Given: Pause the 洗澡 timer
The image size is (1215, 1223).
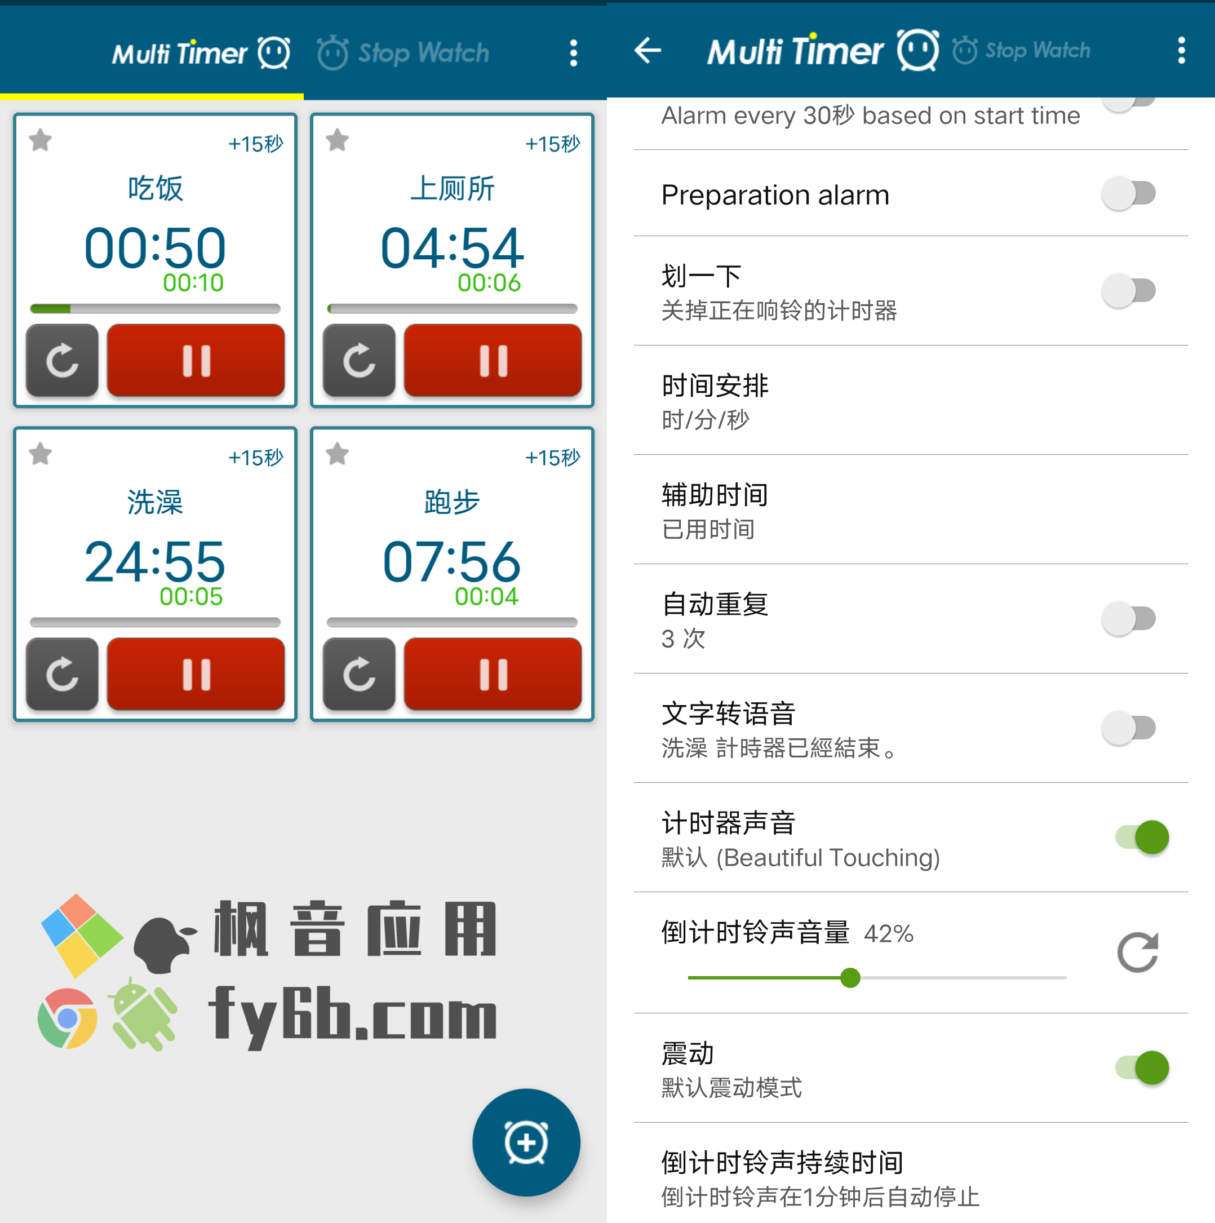Looking at the screenshot, I should pyautogui.click(x=196, y=673).
